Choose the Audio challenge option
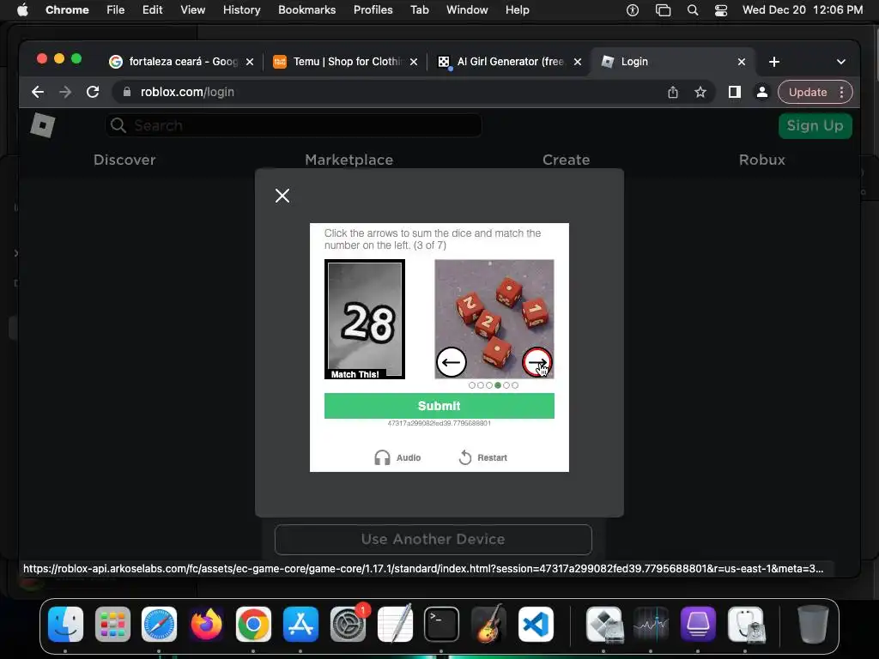 (397, 458)
